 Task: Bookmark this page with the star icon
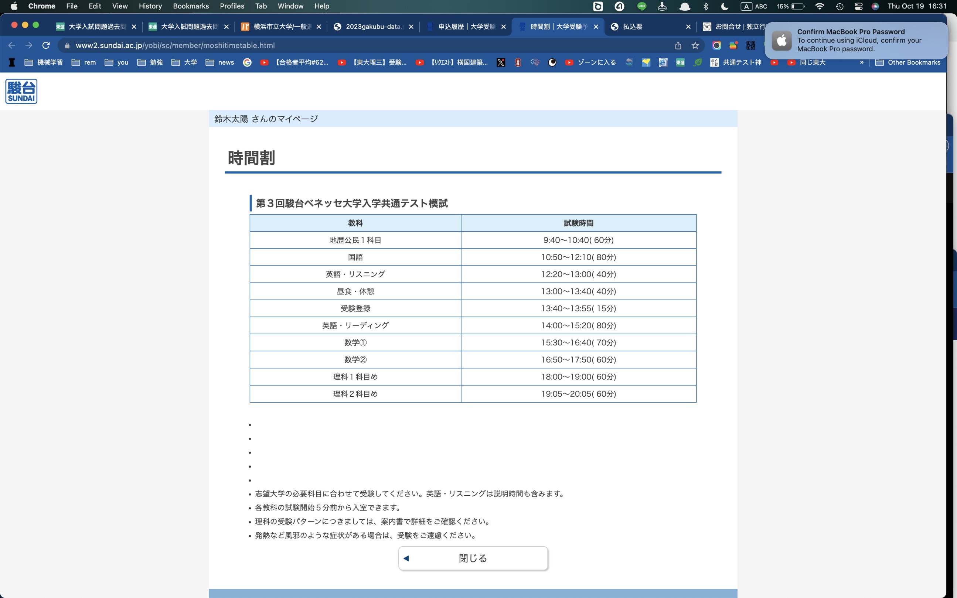point(695,45)
